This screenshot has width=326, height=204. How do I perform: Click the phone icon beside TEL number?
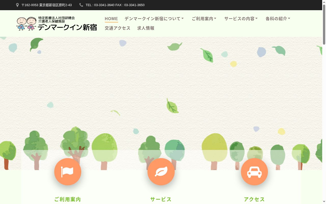81,5
